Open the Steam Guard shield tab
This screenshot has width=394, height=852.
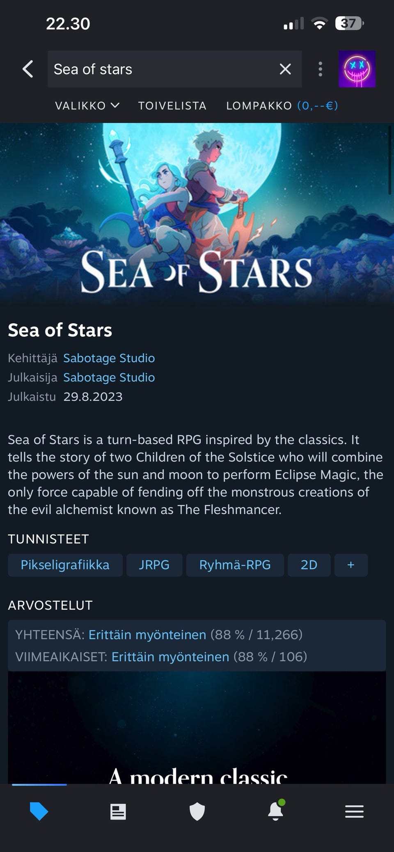click(197, 811)
